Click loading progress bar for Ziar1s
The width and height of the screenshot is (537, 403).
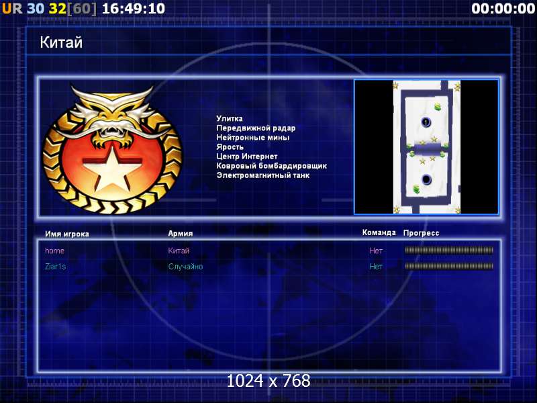[x=449, y=266]
